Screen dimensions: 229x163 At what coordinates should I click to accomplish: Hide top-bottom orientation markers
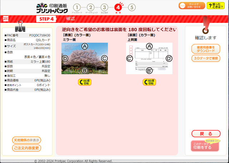pyautogui.click(x=26, y=140)
